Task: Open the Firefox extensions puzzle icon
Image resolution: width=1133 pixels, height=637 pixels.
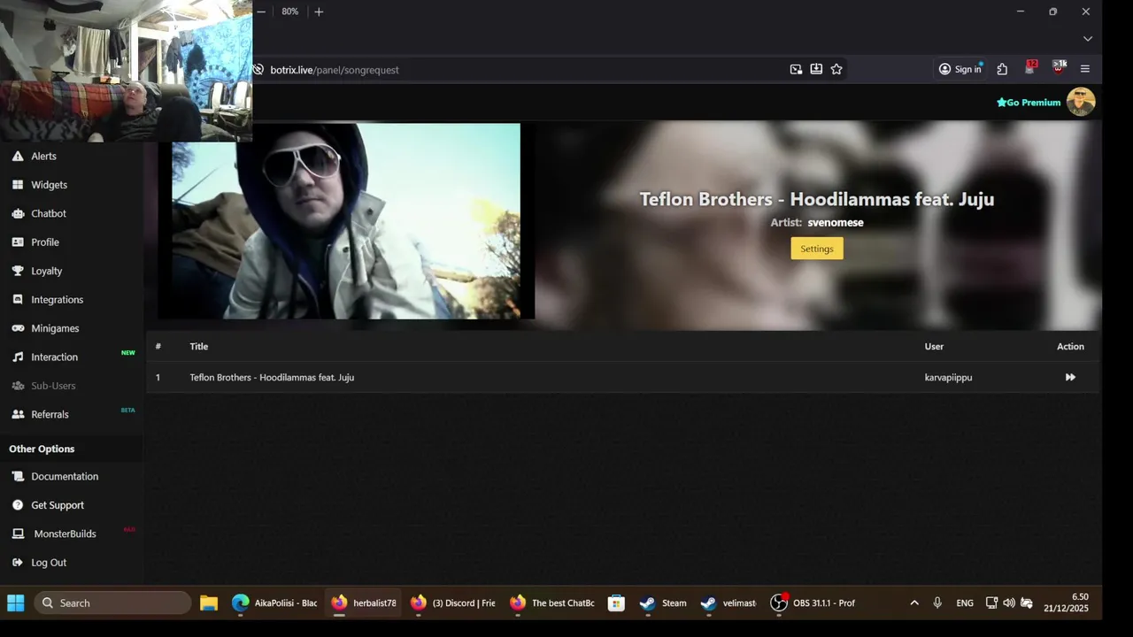Action: click(x=1002, y=69)
